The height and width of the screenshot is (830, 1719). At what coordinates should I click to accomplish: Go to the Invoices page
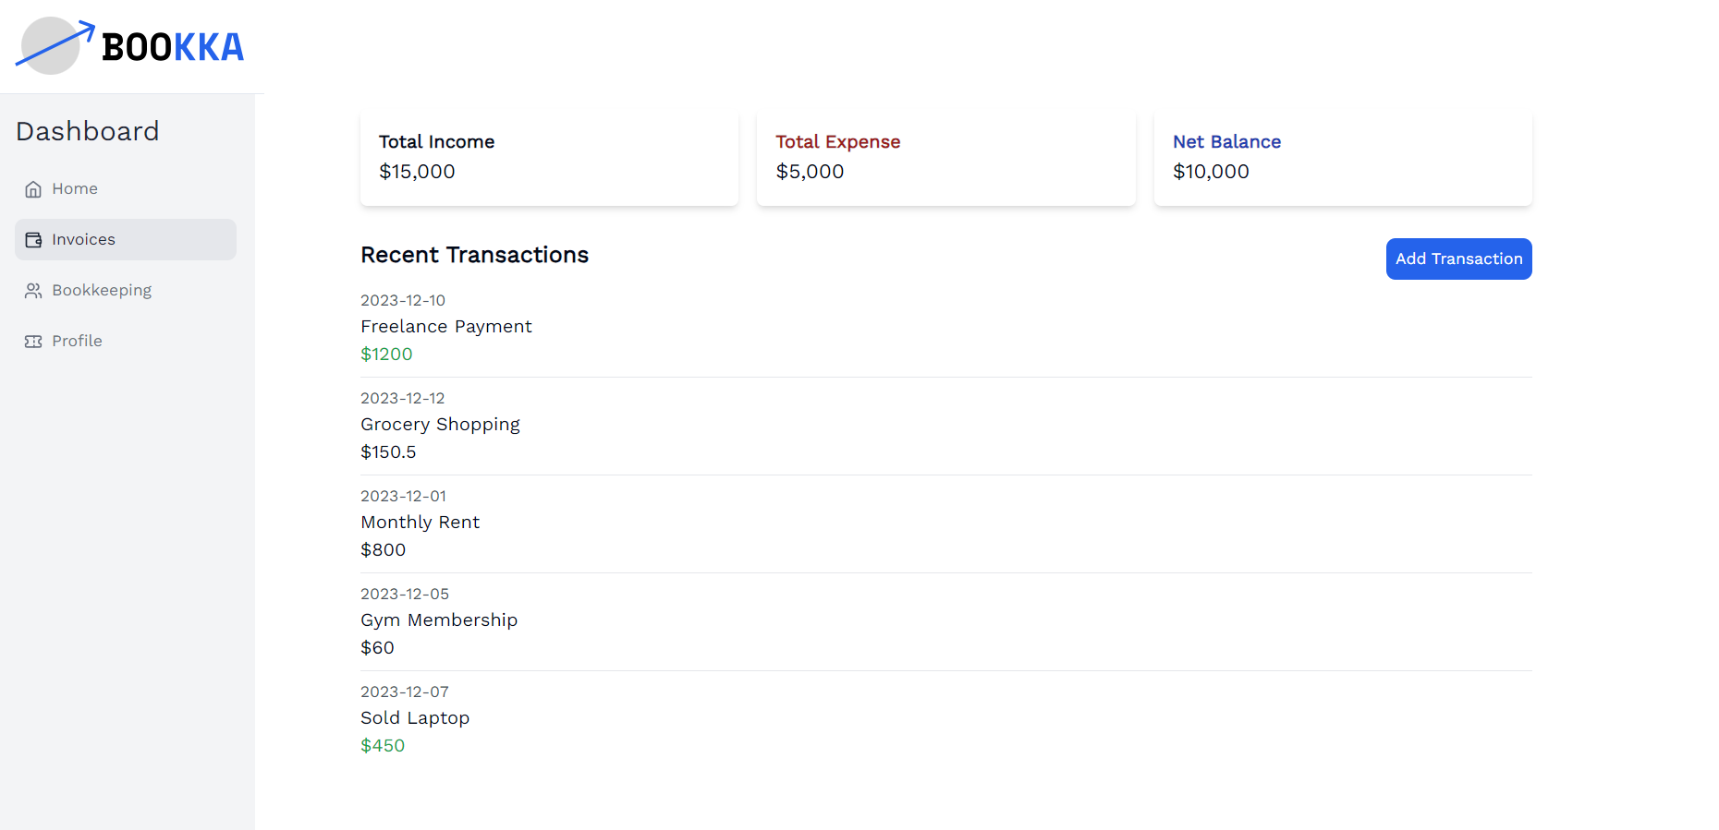(x=83, y=239)
